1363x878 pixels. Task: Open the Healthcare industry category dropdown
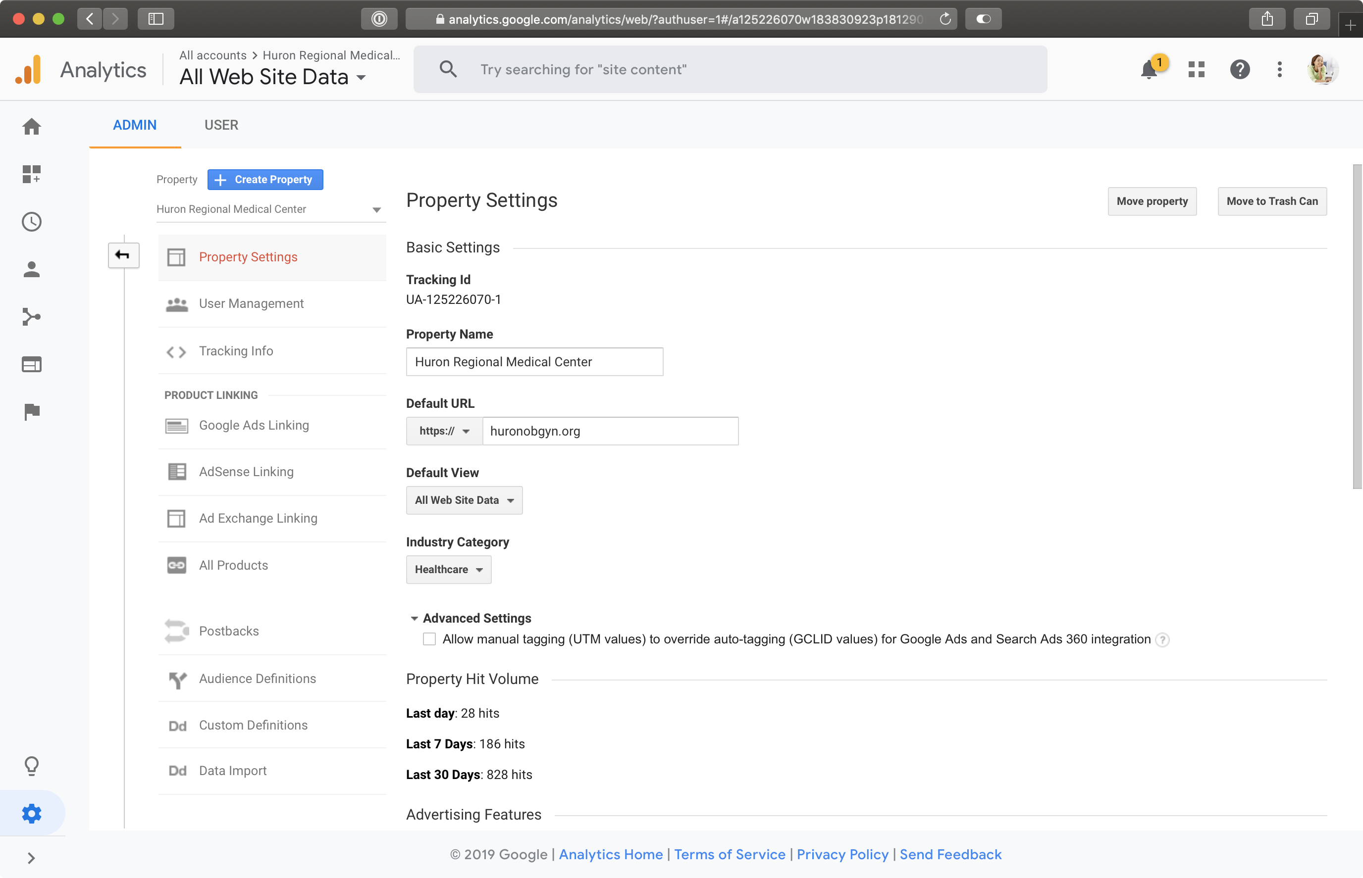tap(448, 570)
